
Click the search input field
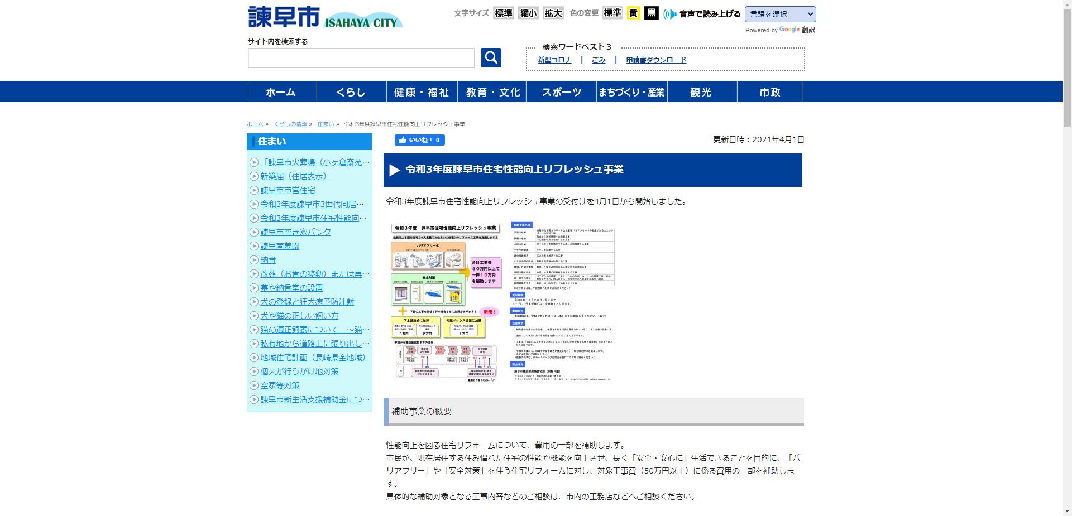click(361, 57)
